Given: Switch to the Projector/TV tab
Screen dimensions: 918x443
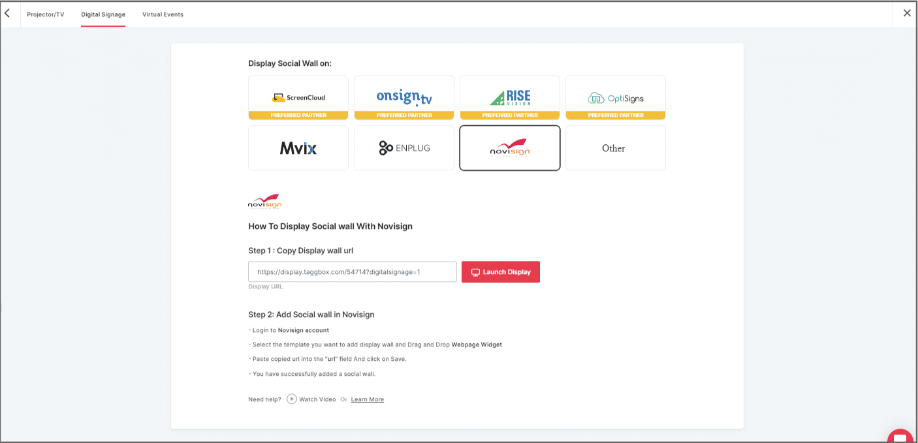Looking at the screenshot, I should pyautogui.click(x=46, y=14).
